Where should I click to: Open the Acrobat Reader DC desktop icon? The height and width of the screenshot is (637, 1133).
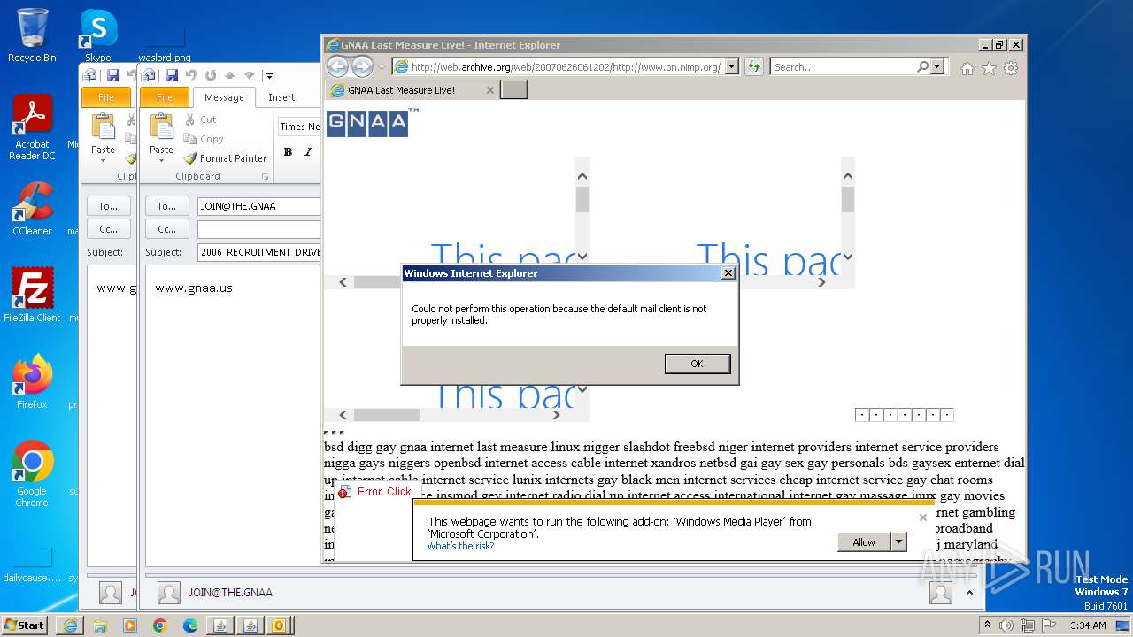click(32, 127)
